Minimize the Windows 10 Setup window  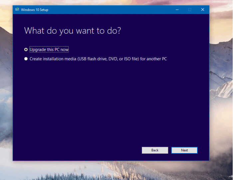[x=177, y=10]
